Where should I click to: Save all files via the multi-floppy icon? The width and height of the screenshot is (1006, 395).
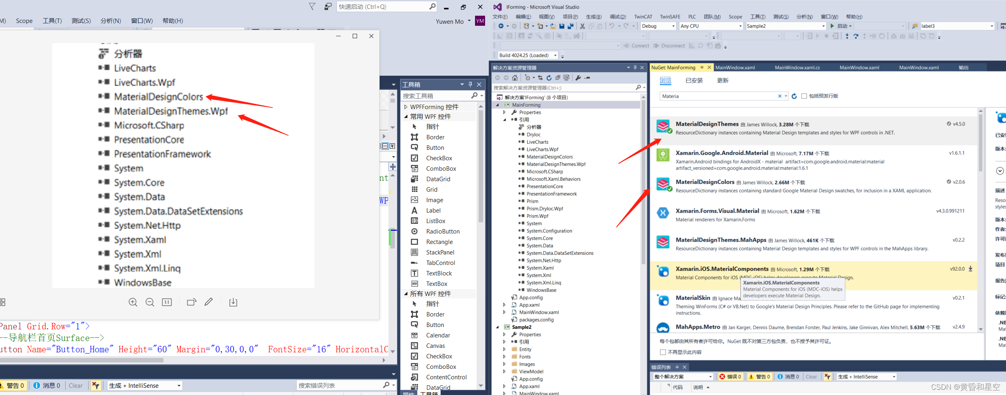click(x=570, y=26)
